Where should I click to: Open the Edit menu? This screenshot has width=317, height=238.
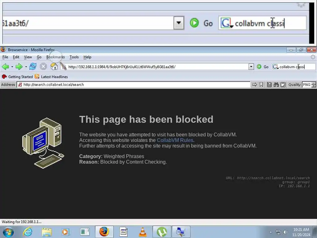16,57
